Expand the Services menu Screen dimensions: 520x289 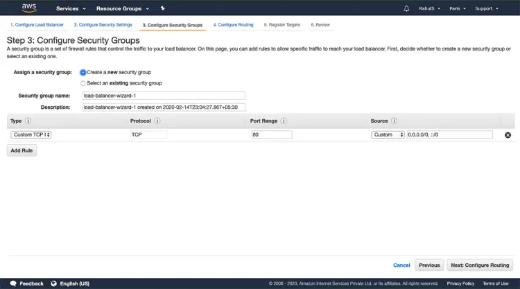point(71,9)
